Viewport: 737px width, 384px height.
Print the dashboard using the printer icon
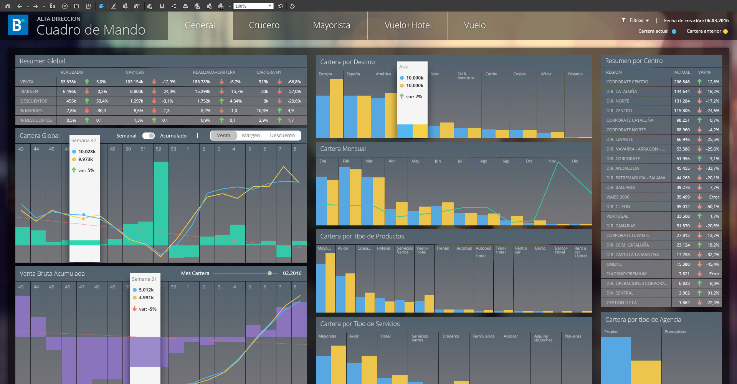click(185, 6)
